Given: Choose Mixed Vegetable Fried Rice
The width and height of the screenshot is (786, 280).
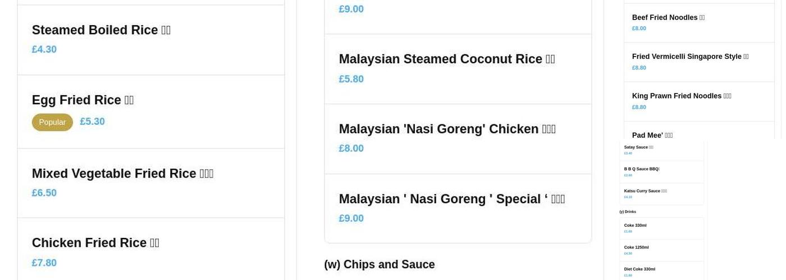Looking at the screenshot, I should tap(122, 174).
